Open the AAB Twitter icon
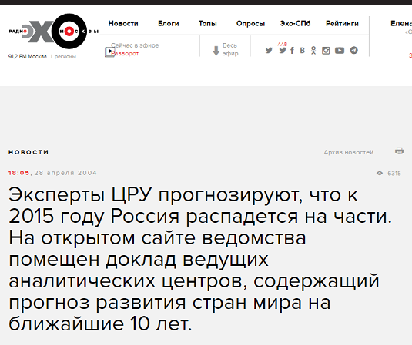The width and height of the screenshot is (412, 345). tap(283, 49)
